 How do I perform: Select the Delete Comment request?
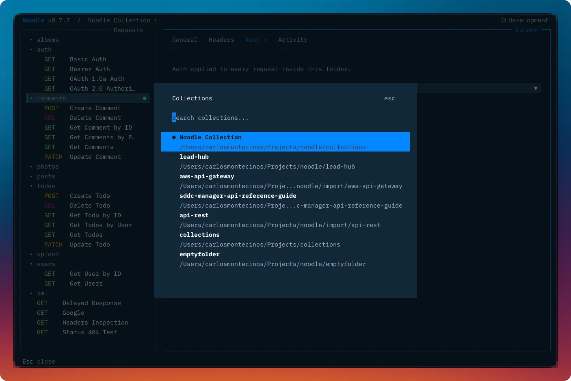pos(88,118)
